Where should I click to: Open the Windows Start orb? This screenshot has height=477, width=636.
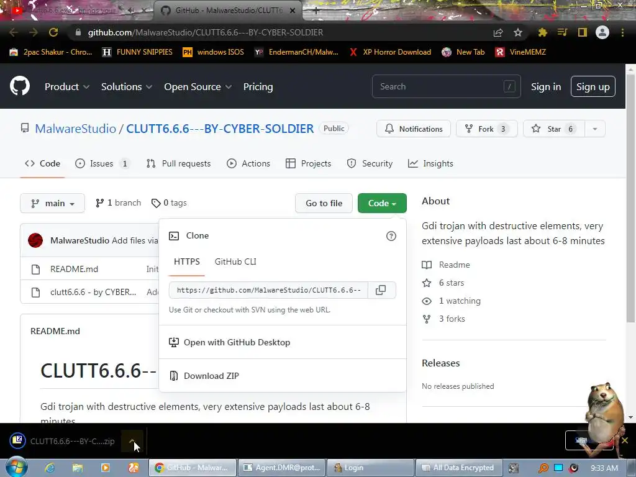[16, 467]
